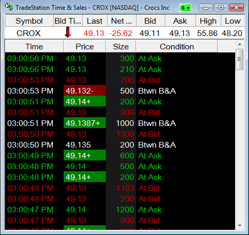This screenshot has height=235, width=249.
Task: Click the High value 55.86
Action: pos(207,33)
